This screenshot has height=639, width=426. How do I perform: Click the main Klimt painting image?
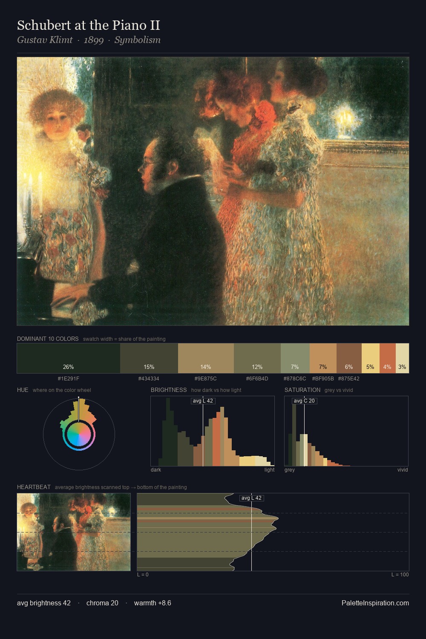coord(213,191)
